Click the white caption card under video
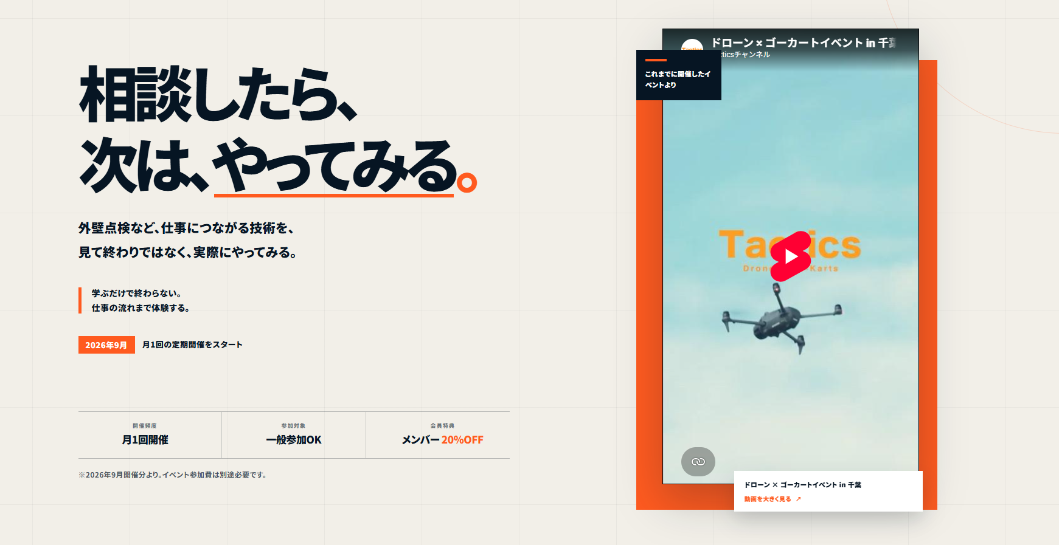The image size is (1059, 545). coord(828,491)
